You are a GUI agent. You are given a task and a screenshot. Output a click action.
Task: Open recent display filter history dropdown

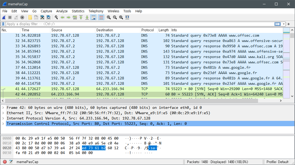point(283,24)
